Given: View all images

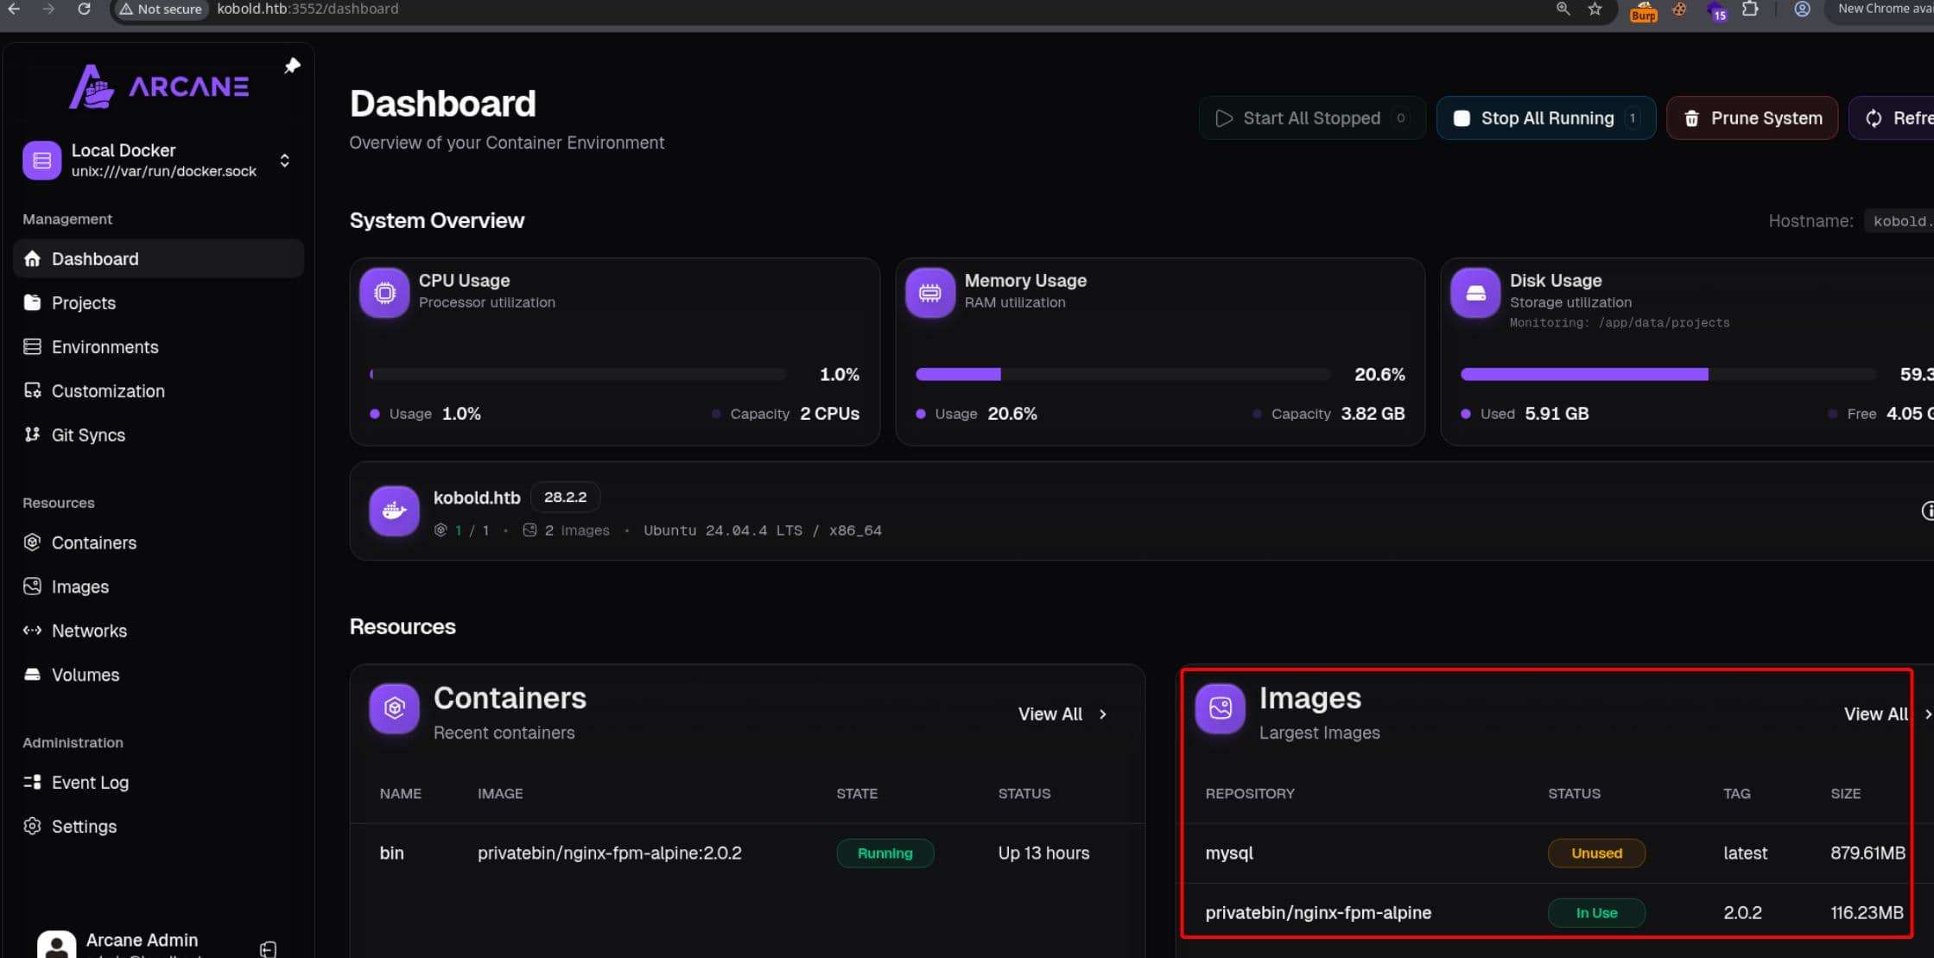Looking at the screenshot, I should [x=1886, y=714].
